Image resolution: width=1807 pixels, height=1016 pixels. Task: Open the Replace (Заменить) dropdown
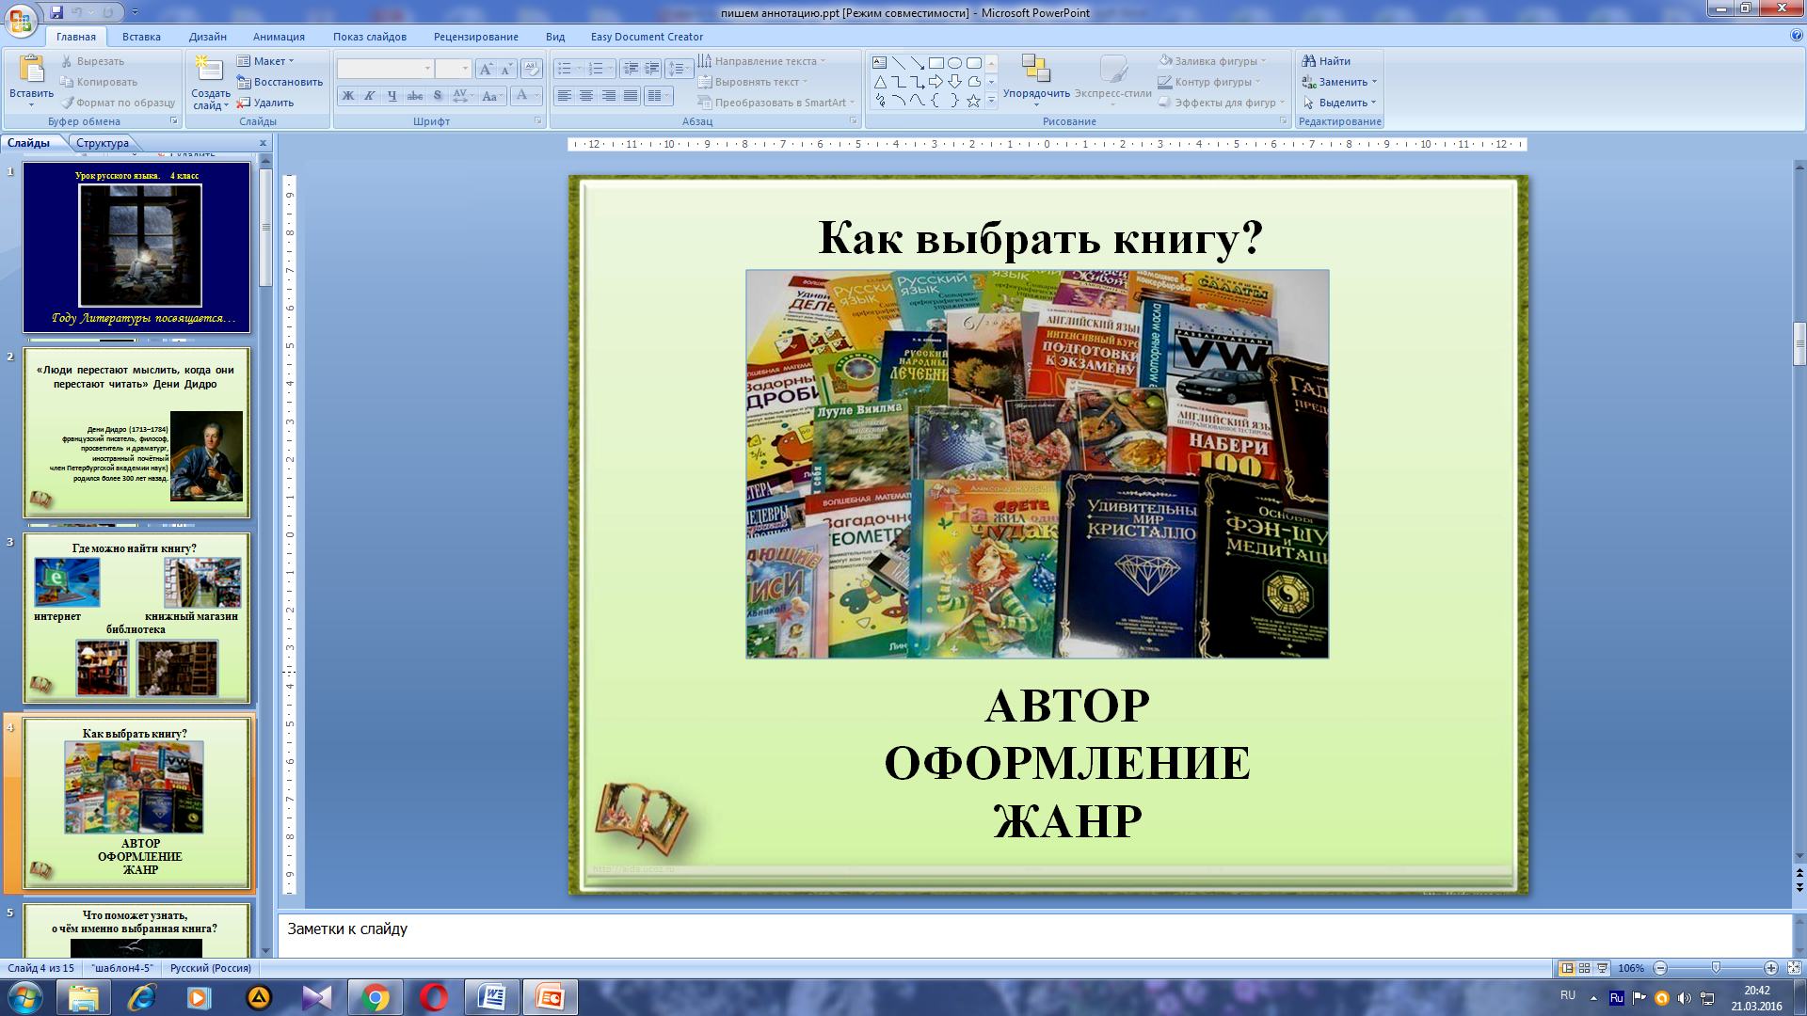tap(1339, 82)
